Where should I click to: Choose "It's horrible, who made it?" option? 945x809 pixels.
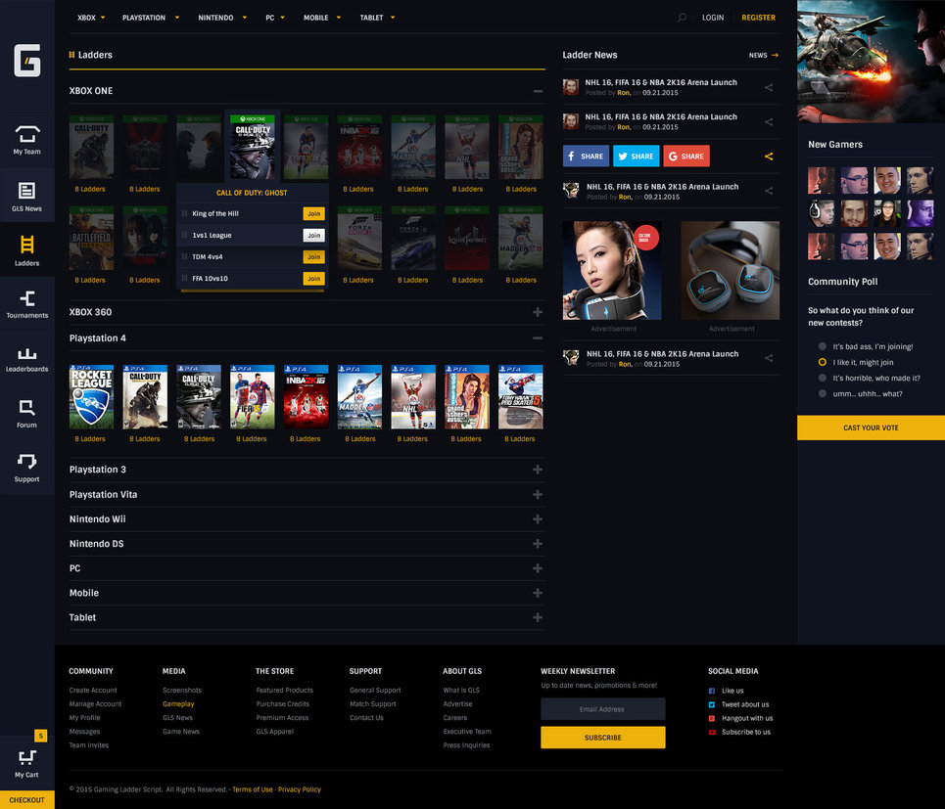click(x=823, y=378)
